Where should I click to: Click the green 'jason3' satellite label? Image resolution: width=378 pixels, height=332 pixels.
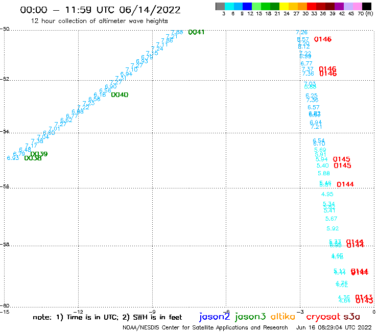(x=250, y=317)
